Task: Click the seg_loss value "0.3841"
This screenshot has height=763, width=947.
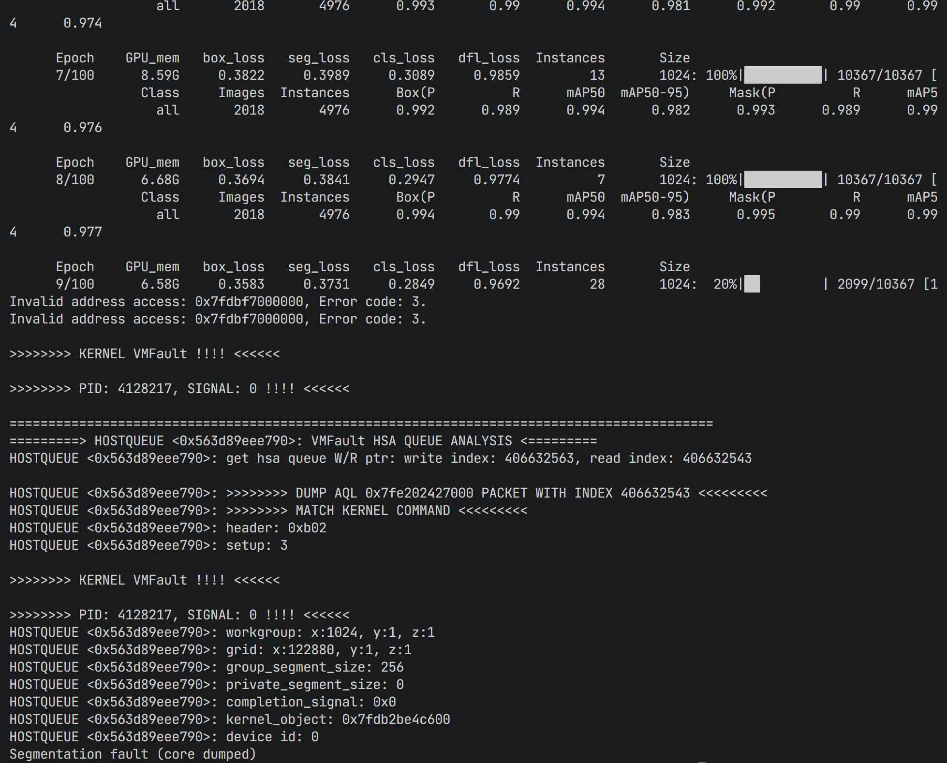Action: (x=326, y=179)
